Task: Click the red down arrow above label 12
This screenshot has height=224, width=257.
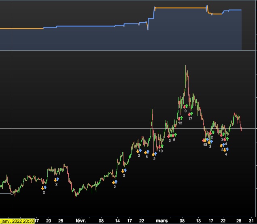Action: pos(179,119)
